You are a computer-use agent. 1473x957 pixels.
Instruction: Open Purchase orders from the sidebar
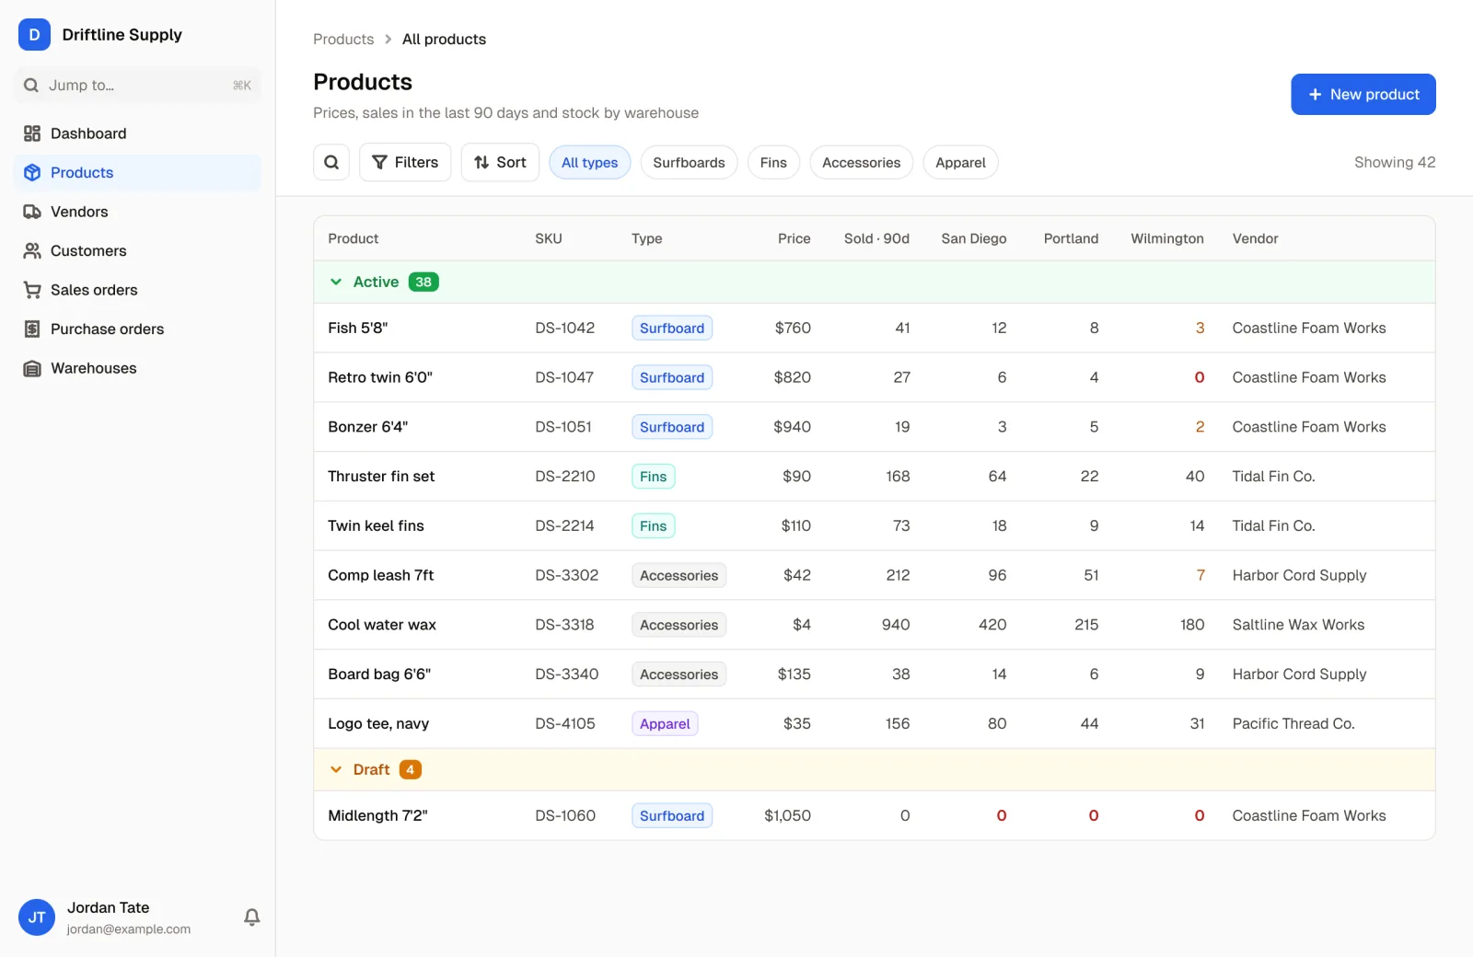(x=138, y=329)
